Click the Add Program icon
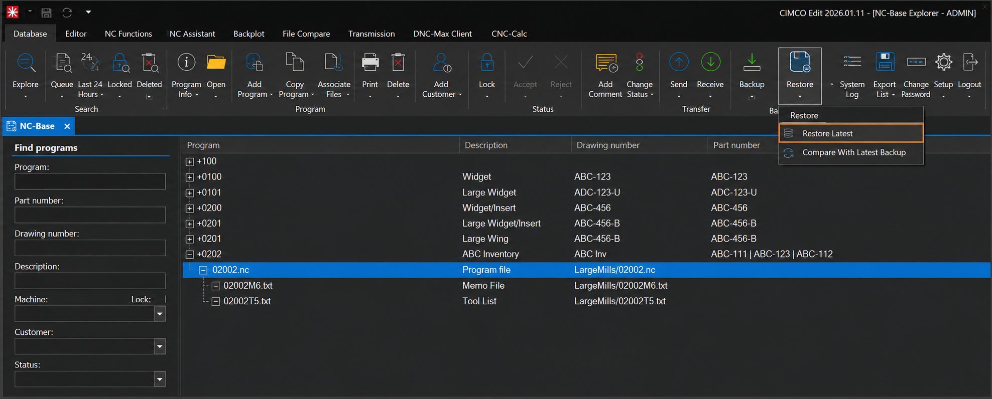This screenshot has width=992, height=399. point(255,62)
